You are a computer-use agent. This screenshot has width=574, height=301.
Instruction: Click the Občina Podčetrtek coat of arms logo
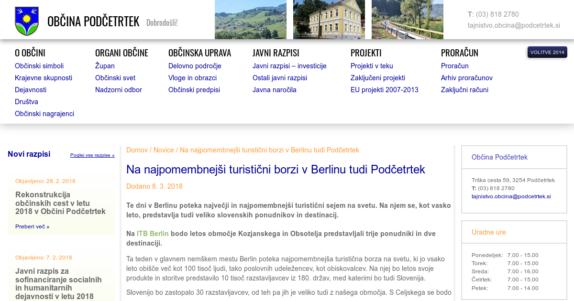tap(27, 21)
